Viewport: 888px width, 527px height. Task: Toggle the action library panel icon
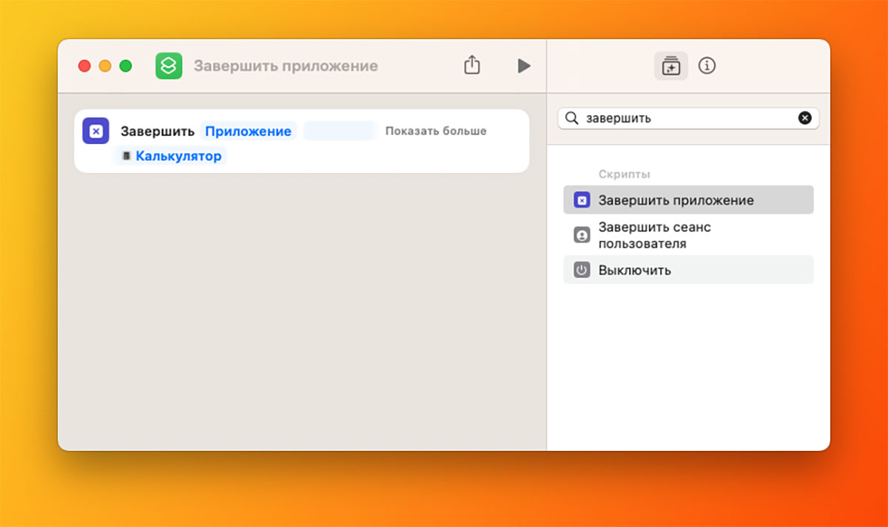pos(670,66)
